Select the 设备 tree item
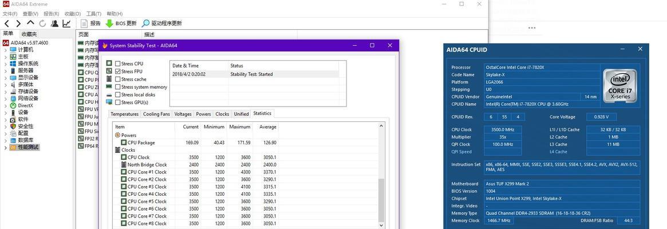Screen dimensions: 667x229 pyautogui.click(x=23, y=112)
